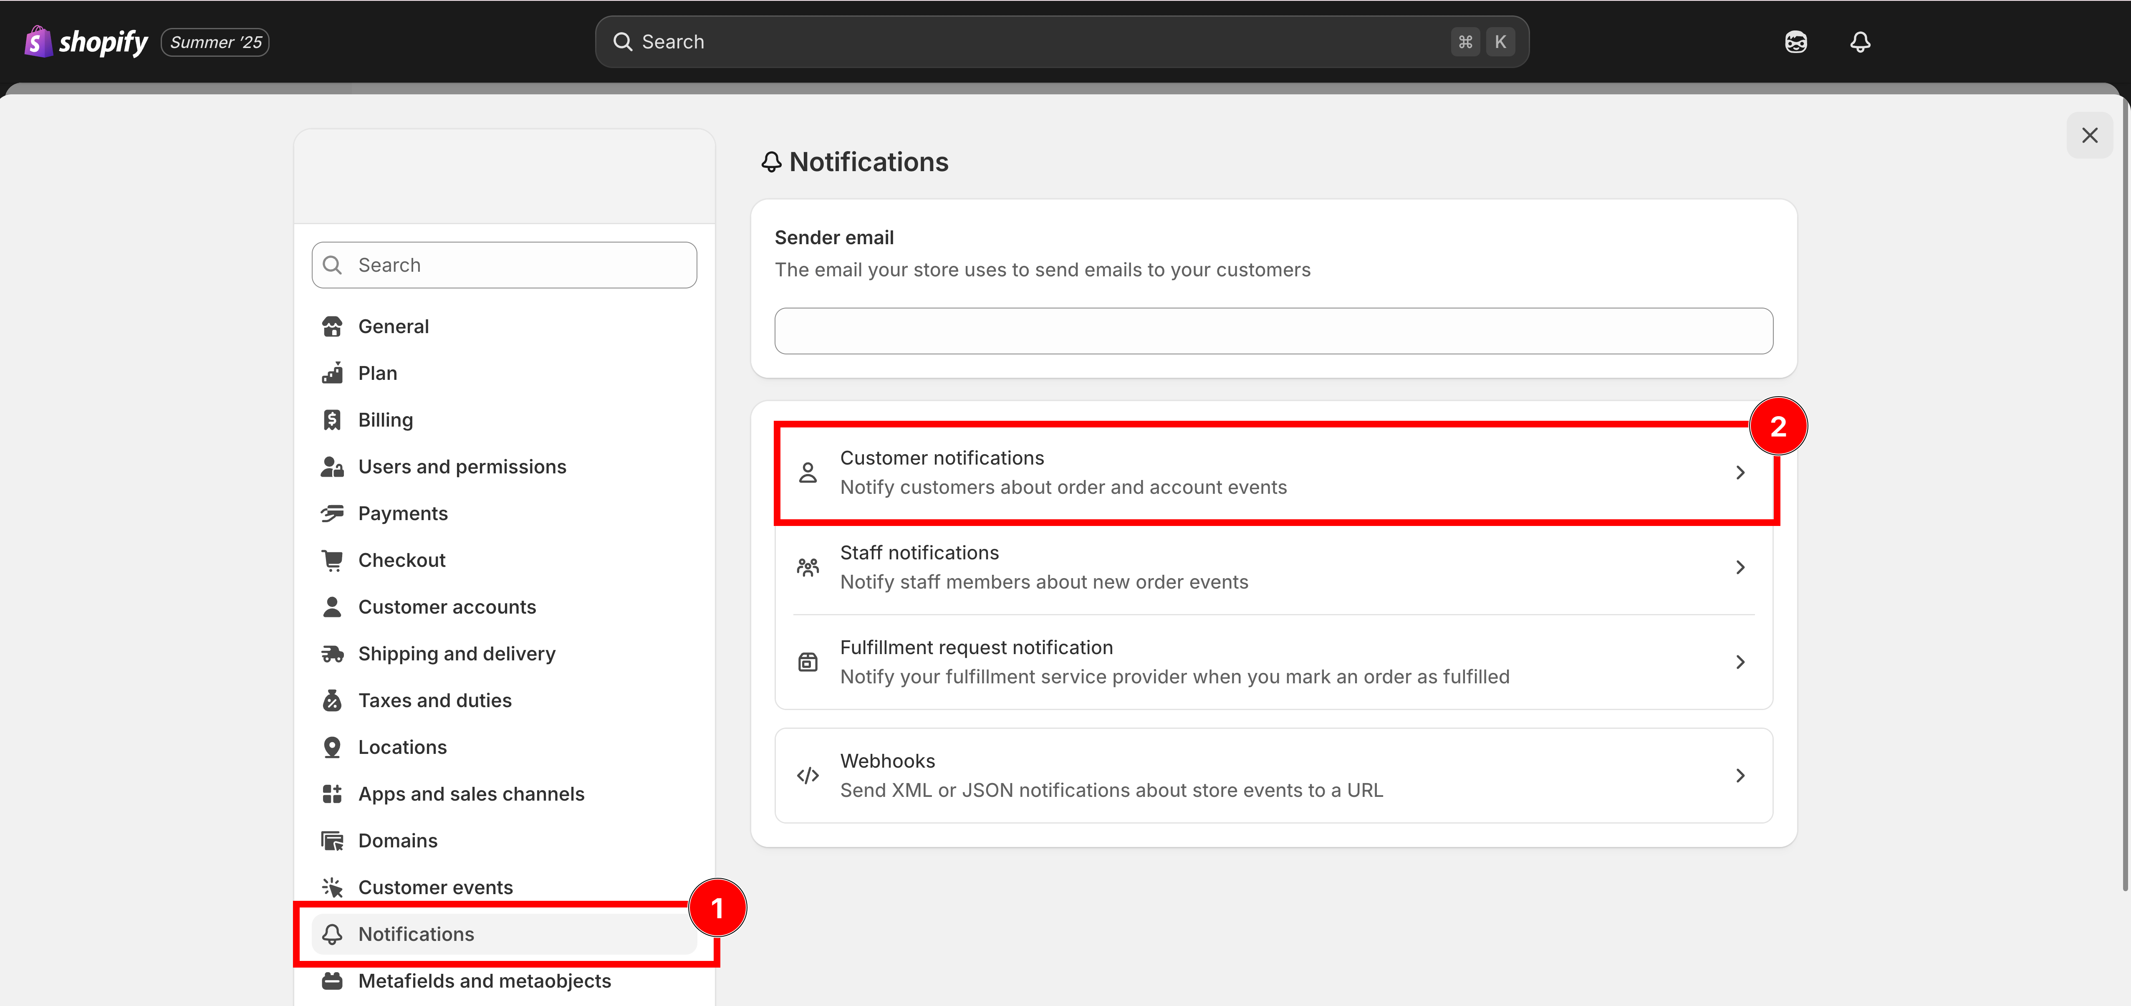This screenshot has width=2131, height=1006.
Task: Click the Sender email input field
Action: tap(1274, 331)
